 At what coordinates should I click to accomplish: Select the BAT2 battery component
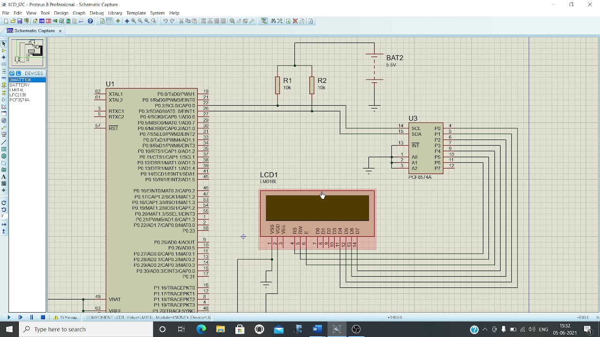[374, 69]
